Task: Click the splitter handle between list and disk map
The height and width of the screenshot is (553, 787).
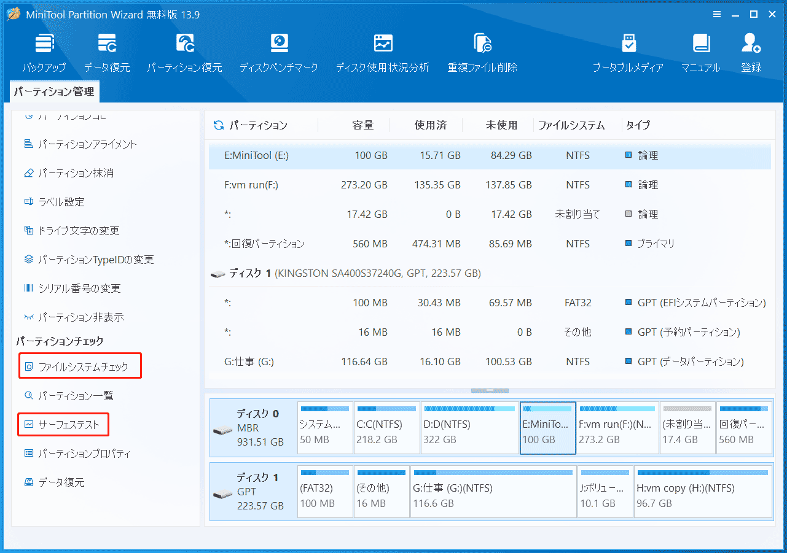Action: pyautogui.click(x=490, y=391)
